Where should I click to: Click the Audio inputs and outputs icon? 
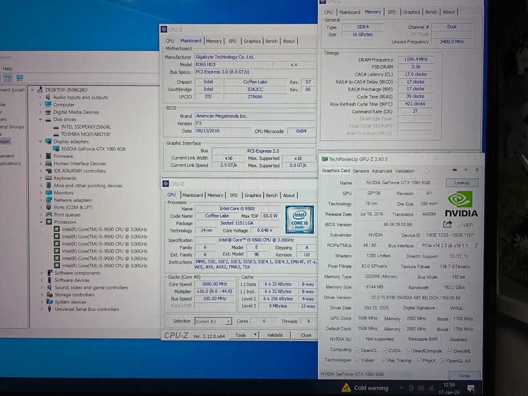click(48, 97)
